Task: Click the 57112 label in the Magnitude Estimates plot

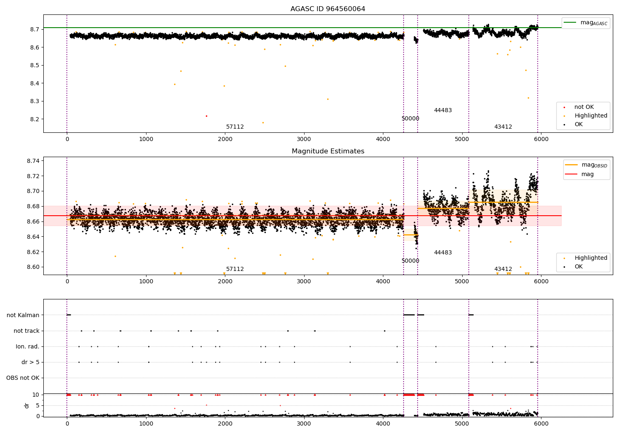Action: 235,269
